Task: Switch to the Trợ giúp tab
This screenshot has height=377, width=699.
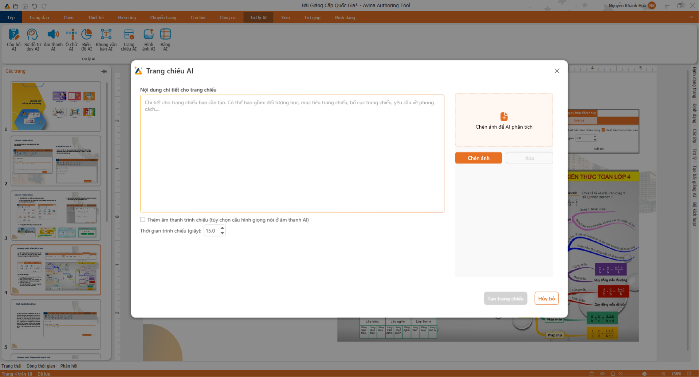Action: click(312, 17)
